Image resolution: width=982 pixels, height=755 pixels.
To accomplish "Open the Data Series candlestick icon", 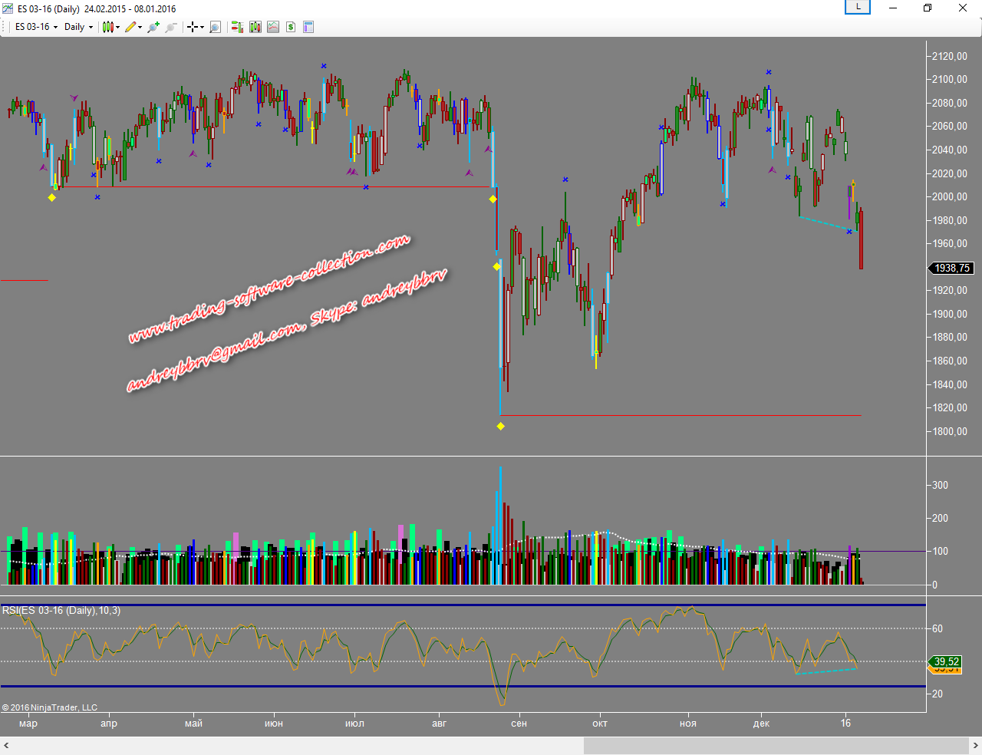I will tap(255, 27).
